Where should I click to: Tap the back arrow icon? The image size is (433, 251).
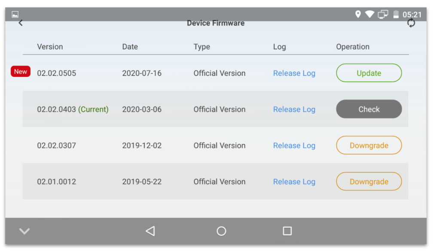click(x=21, y=23)
